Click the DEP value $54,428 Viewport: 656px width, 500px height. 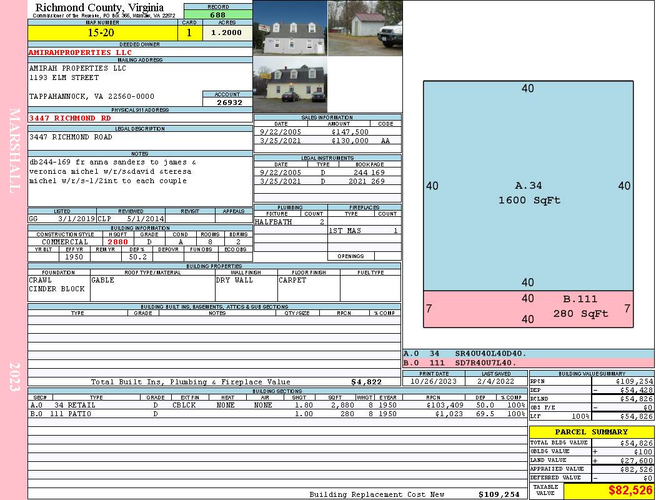click(x=636, y=390)
